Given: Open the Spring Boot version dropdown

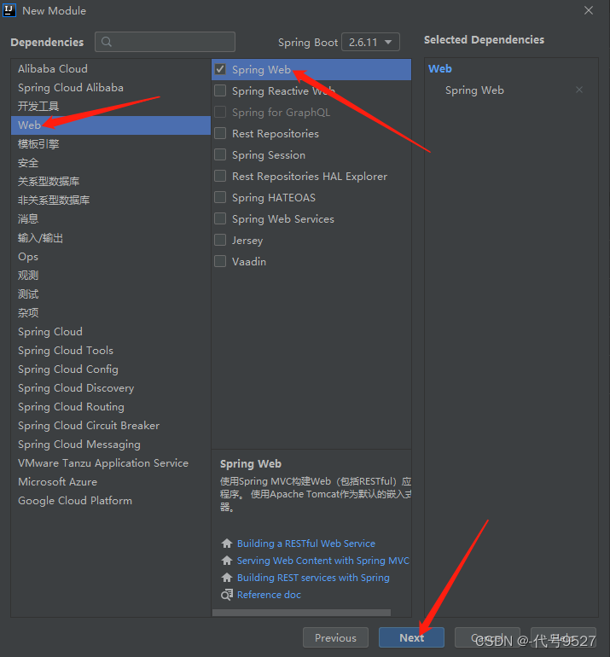Looking at the screenshot, I should [370, 42].
